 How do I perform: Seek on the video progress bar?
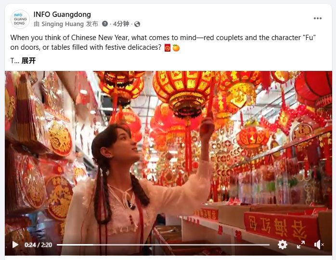tap(163, 245)
